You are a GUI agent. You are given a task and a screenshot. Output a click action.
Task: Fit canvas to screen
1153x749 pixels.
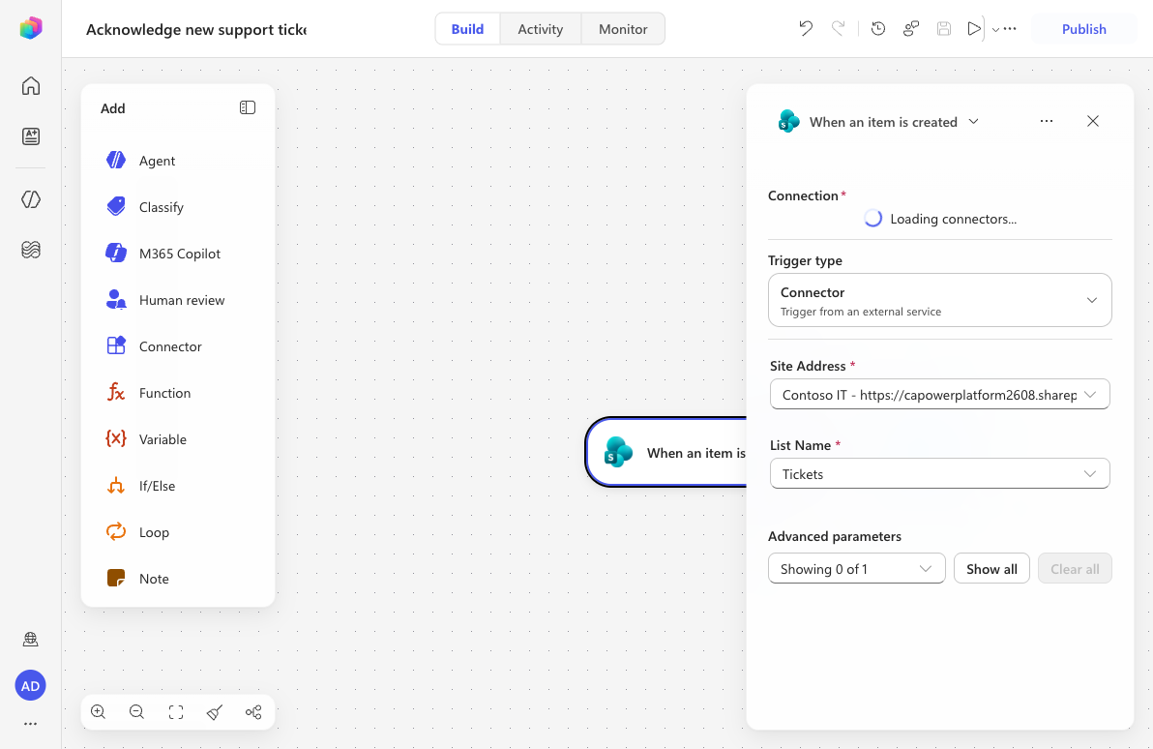click(x=176, y=712)
